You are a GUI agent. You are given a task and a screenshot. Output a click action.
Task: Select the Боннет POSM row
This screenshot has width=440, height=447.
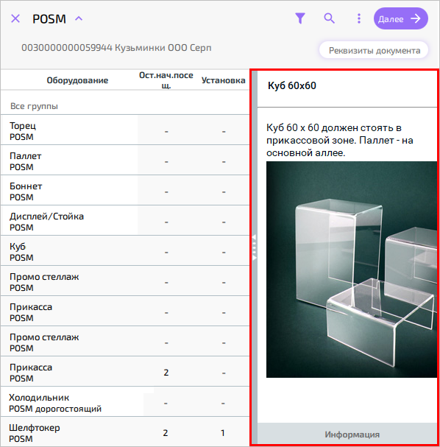pyautogui.click(x=125, y=191)
